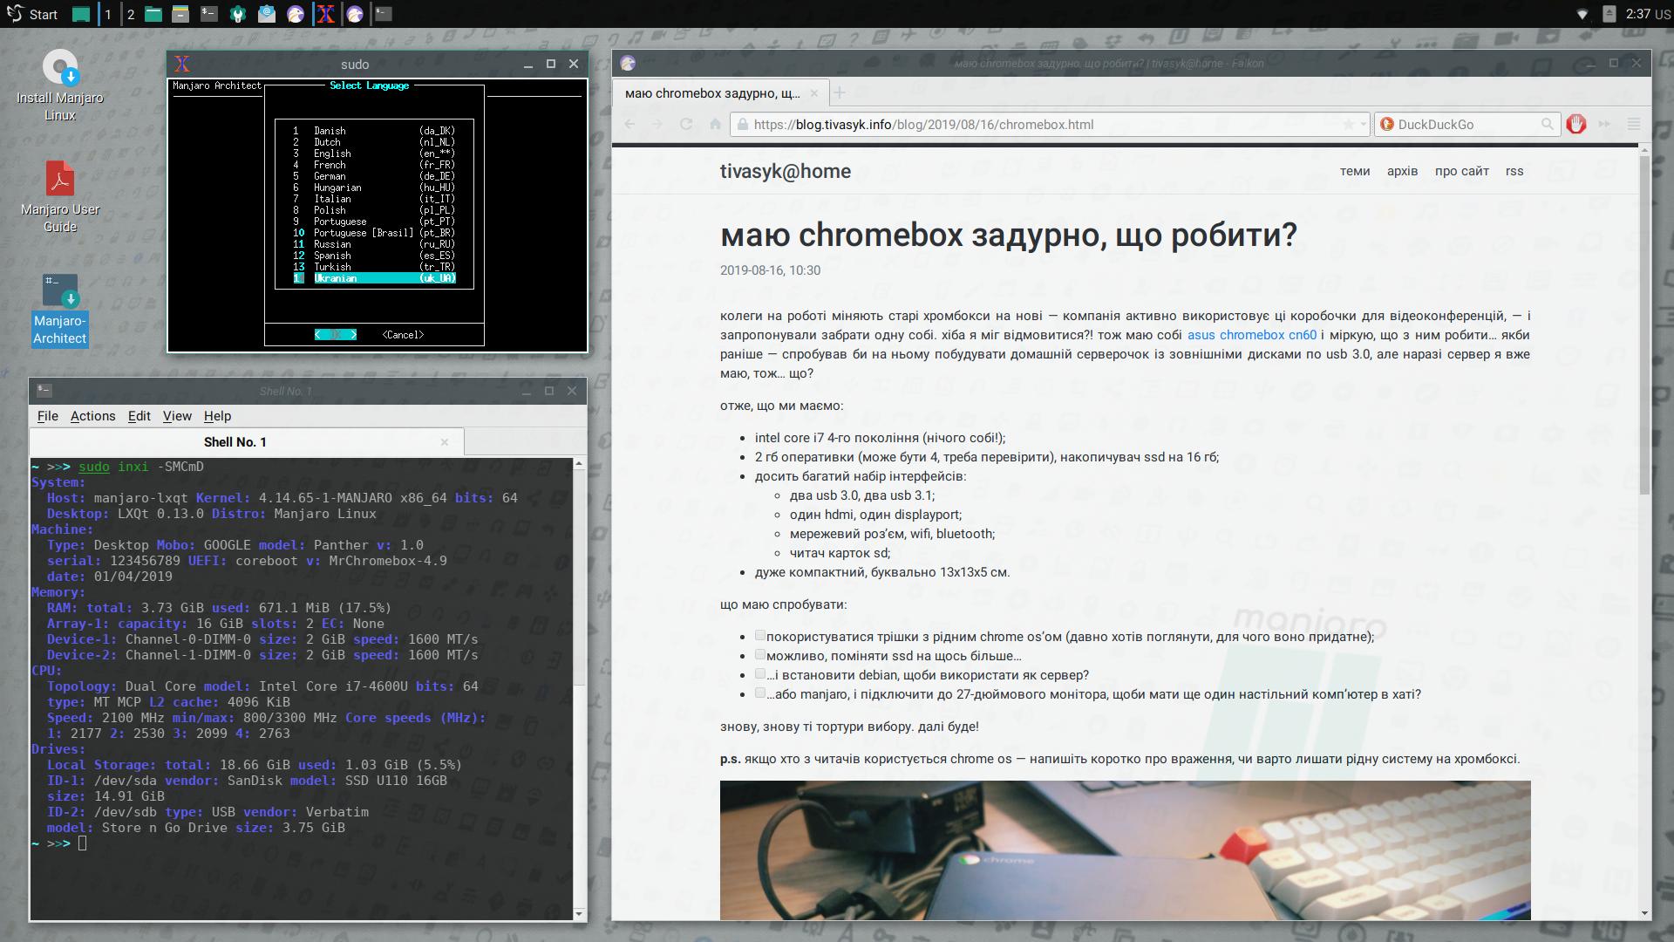
Task: Open the Falkon hamburger main menu
Action: 1634,124
